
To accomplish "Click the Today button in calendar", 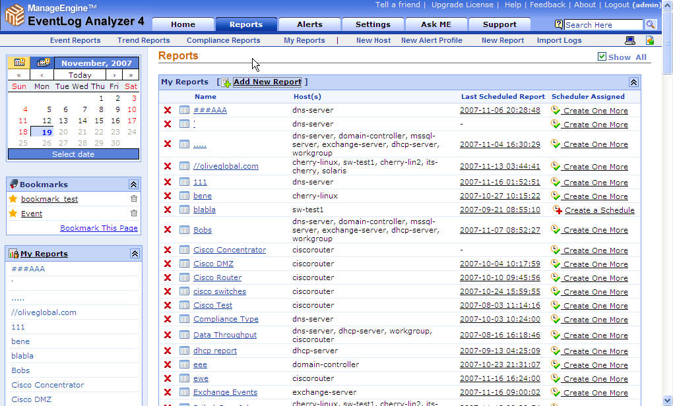I will pyautogui.click(x=80, y=75).
